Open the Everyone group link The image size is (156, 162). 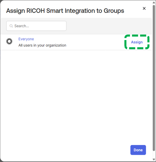point(26,39)
